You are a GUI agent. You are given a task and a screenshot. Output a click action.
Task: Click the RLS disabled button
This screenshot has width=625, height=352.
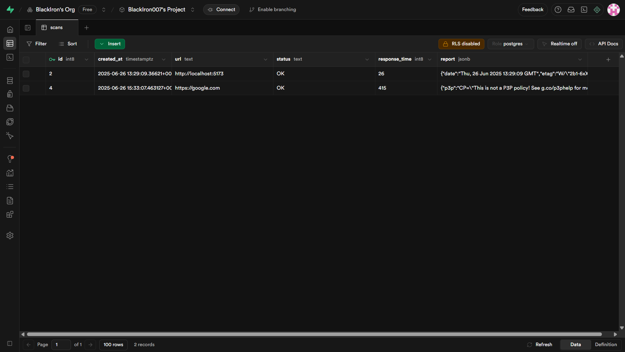461,44
